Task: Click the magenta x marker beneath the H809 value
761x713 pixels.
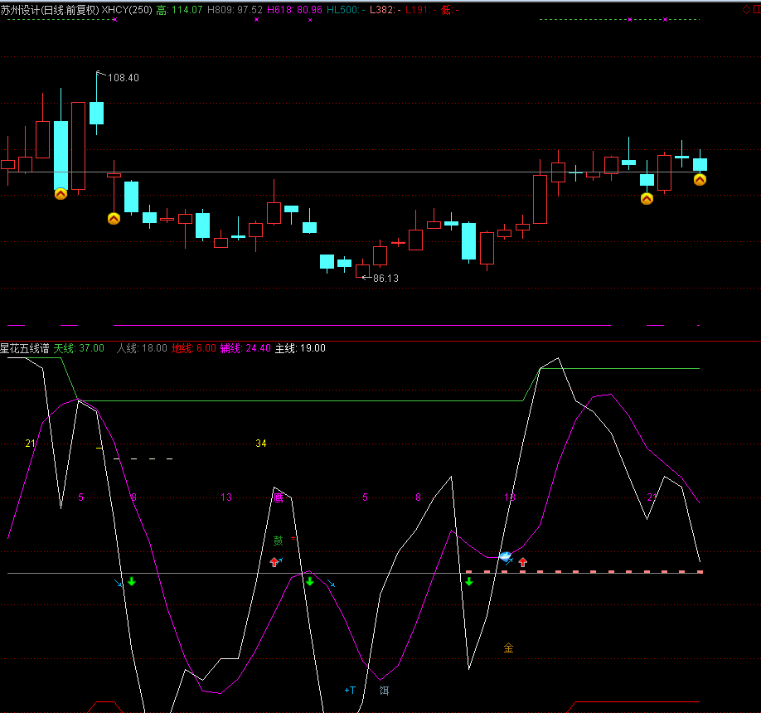Action: [257, 20]
